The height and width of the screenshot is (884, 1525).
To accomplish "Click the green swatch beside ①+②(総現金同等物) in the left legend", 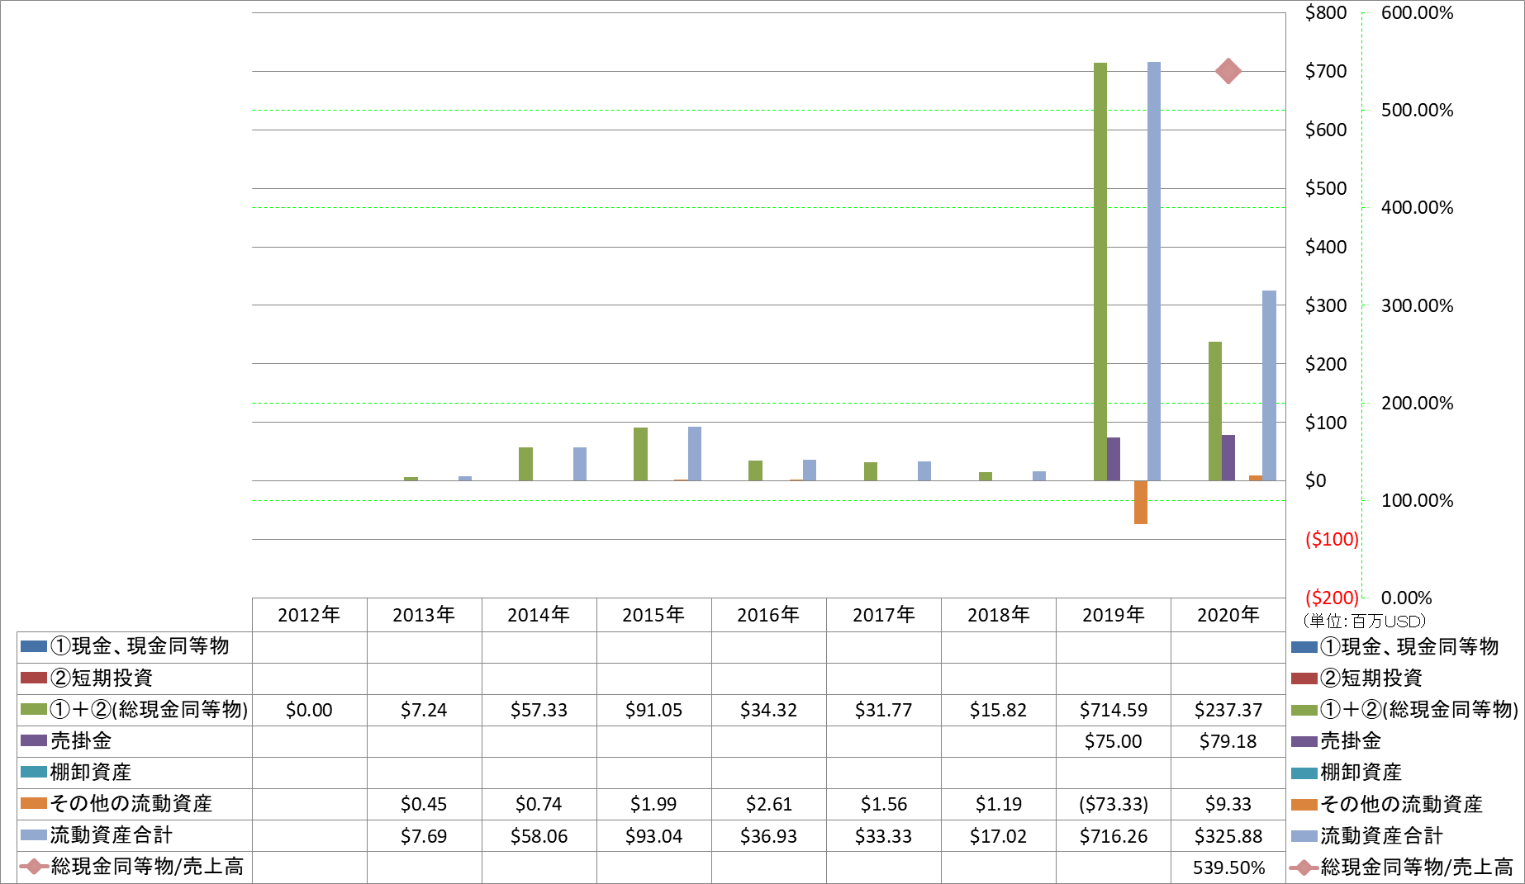I will click(x=34, y=709).
